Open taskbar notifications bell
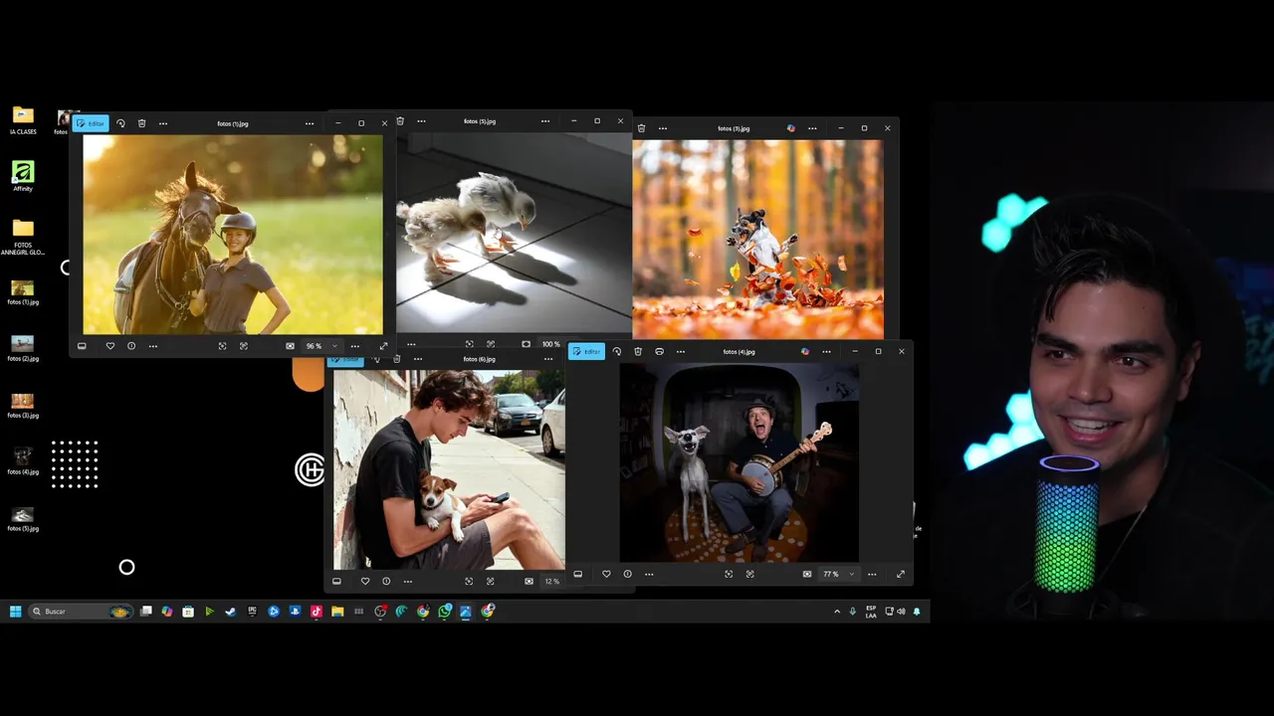1274x716 pixels. point(917,612)
